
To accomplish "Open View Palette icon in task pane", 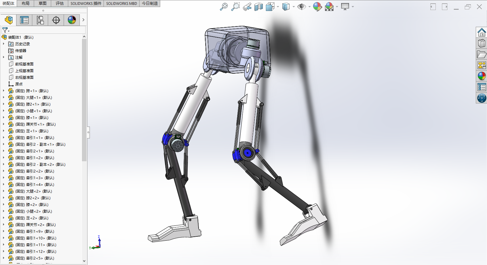I will tap(482, 65).
